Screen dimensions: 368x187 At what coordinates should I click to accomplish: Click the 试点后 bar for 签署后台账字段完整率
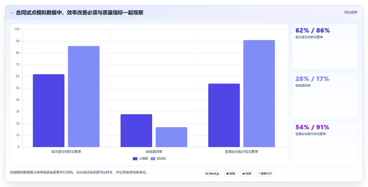259,93
